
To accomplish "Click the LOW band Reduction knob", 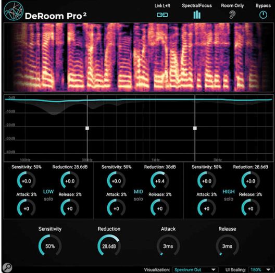I will pos(70,181).
